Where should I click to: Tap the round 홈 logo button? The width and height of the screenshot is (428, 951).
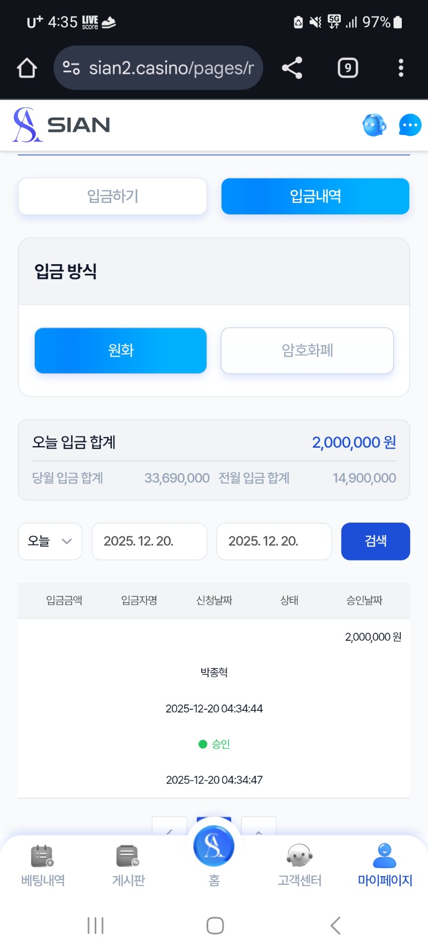point(214,847)
